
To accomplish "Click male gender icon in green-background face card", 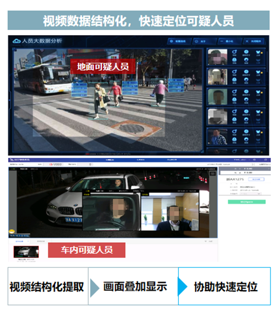I will (234, 92).
